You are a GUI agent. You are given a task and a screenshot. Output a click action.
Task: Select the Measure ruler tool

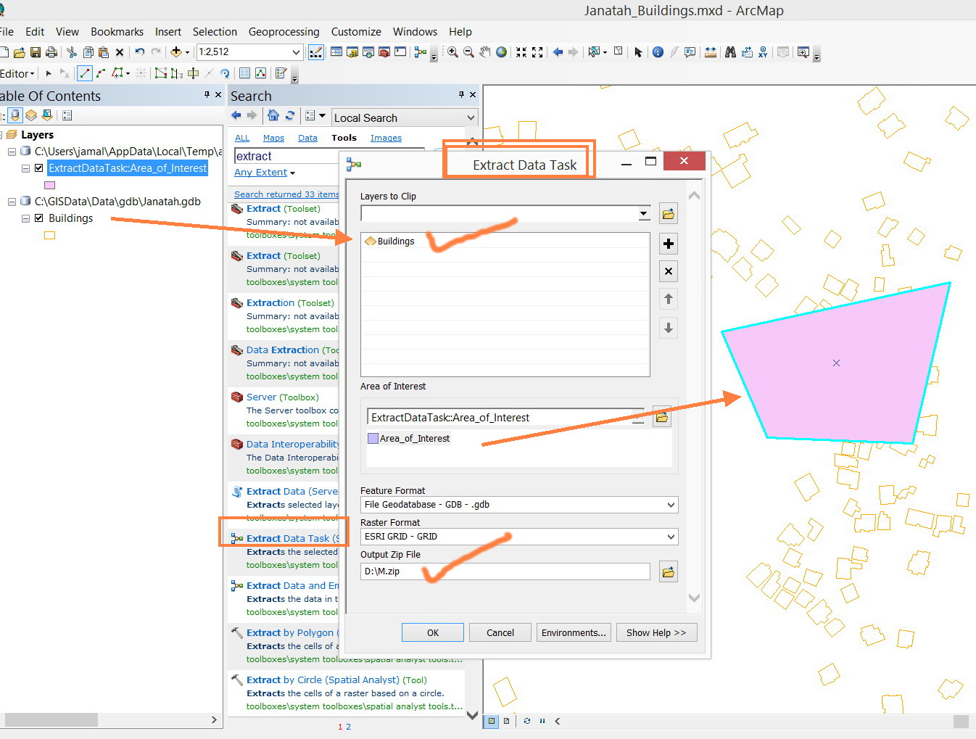click(711, 52)
